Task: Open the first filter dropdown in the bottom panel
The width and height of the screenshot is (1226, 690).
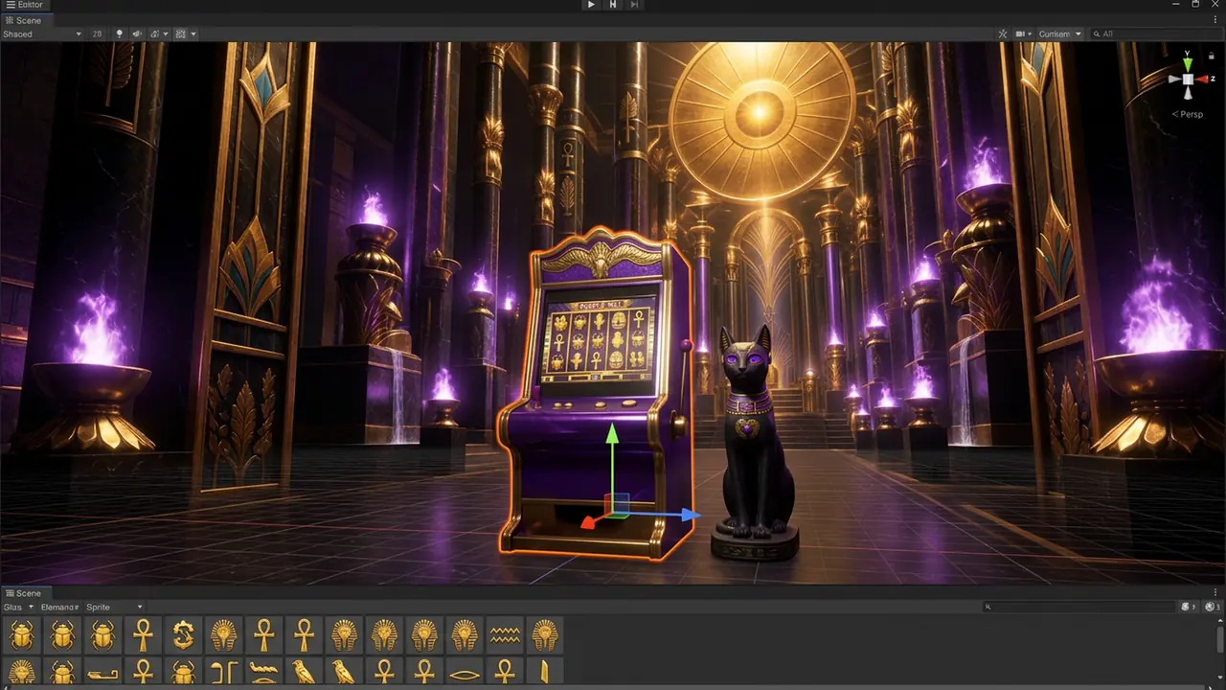Action: 18,607
